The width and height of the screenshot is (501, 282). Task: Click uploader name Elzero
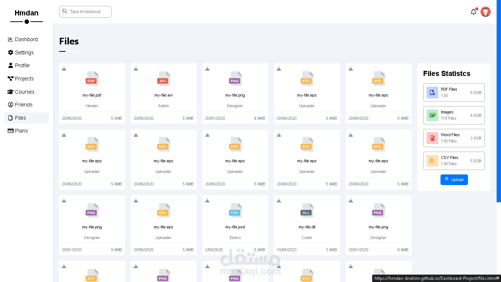pos(235,238)
